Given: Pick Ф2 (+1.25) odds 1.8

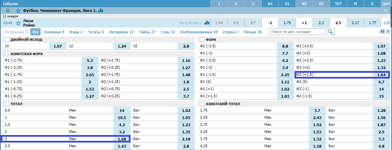Looking at the screenshot, I should click(x=186, y=82).
